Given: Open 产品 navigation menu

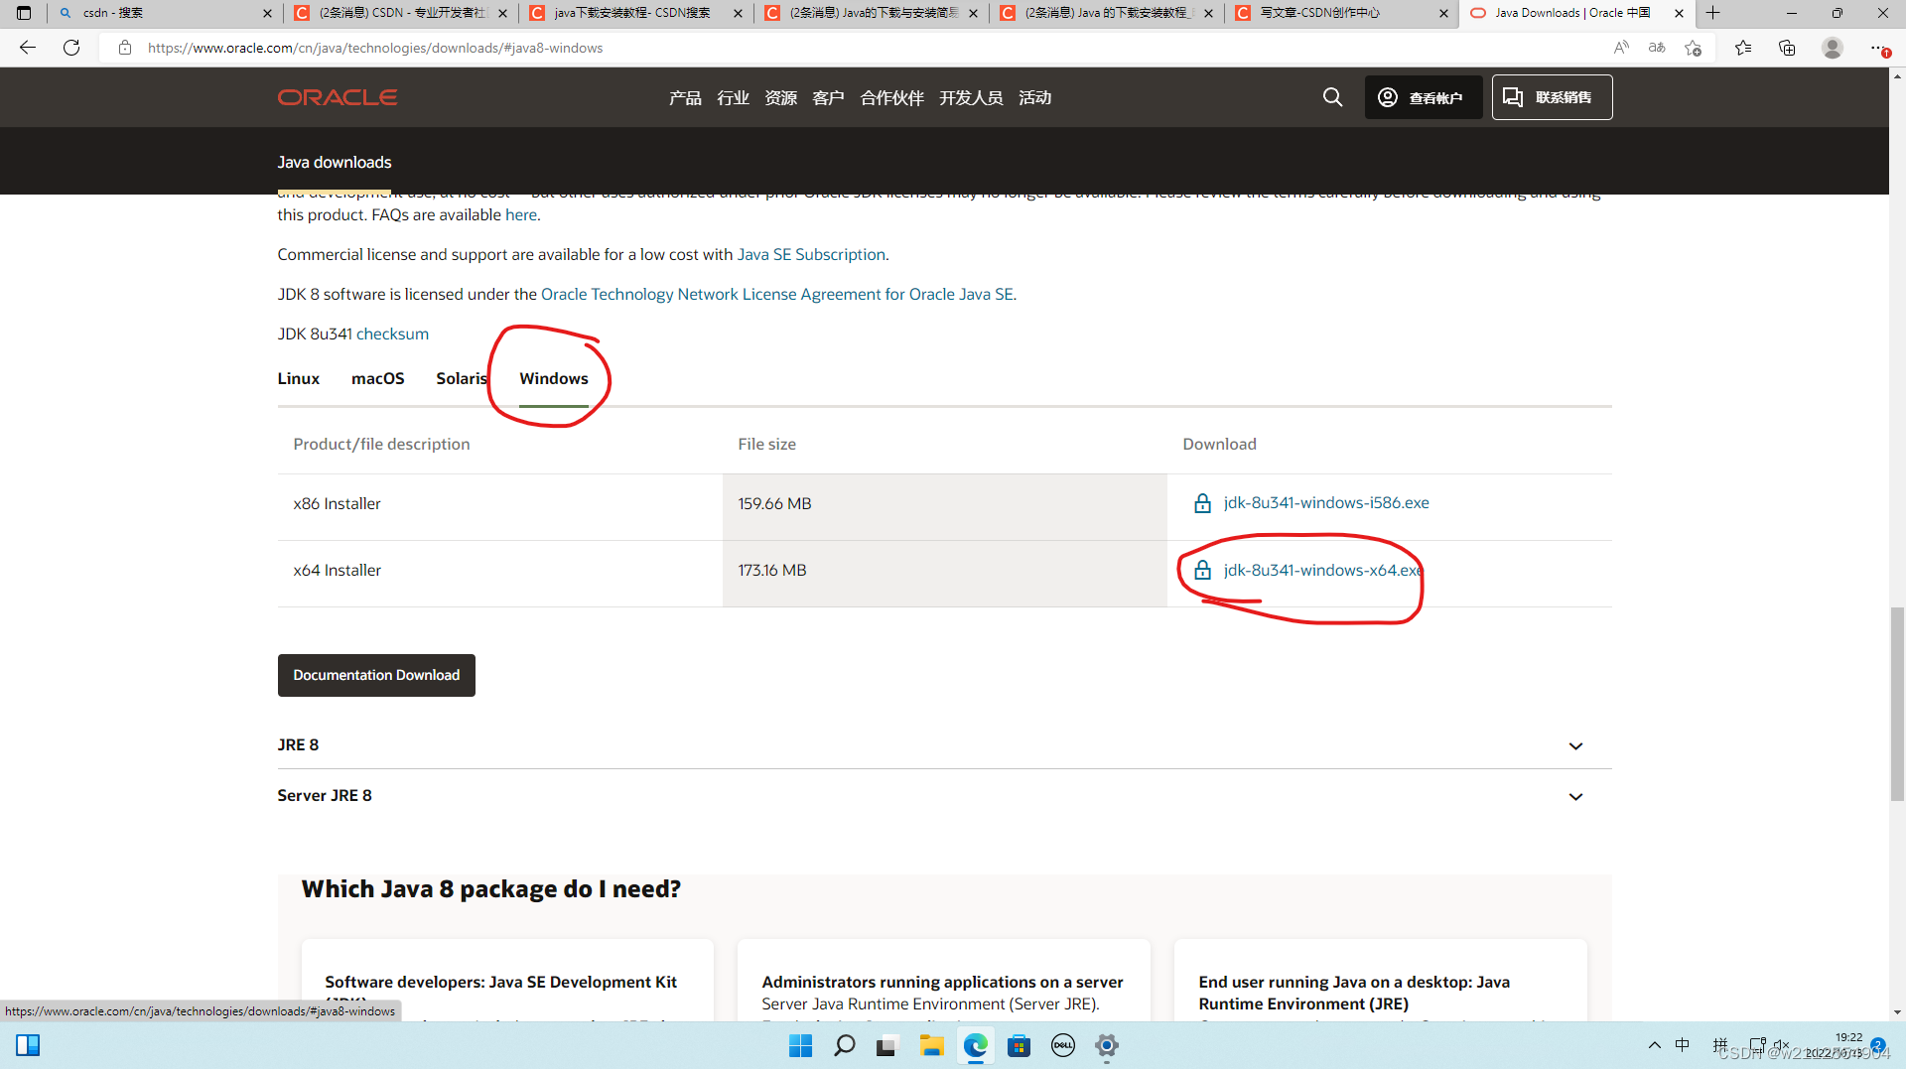Looking at the screenshot, I should pyautogui.click(x=685, y=97).
